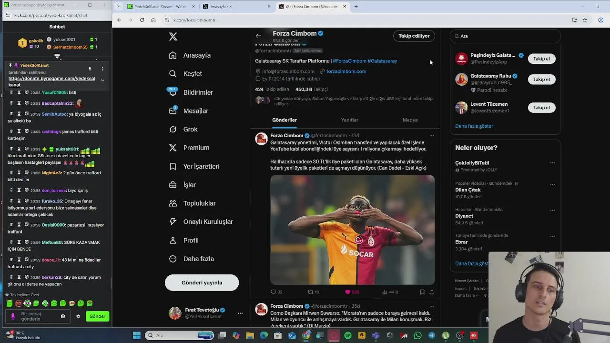This screenshot has width=610, height=343.
Task: Click Gönderi yayınla button
Action: click(202, 282)
